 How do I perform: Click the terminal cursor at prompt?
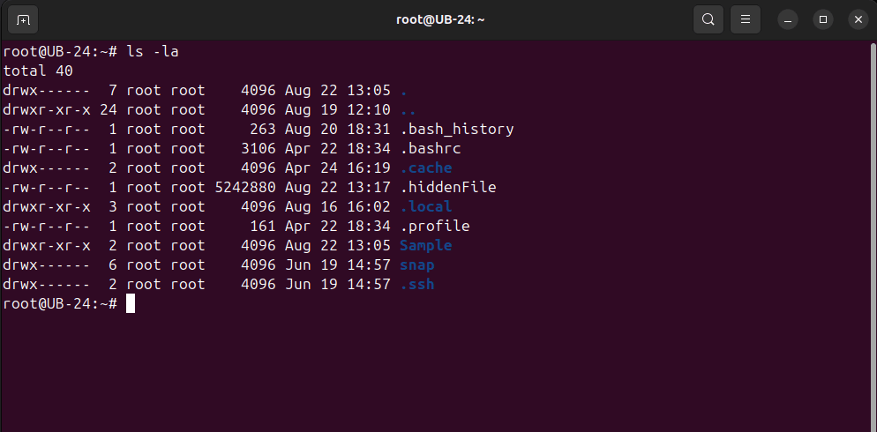[x=131, y=303]
